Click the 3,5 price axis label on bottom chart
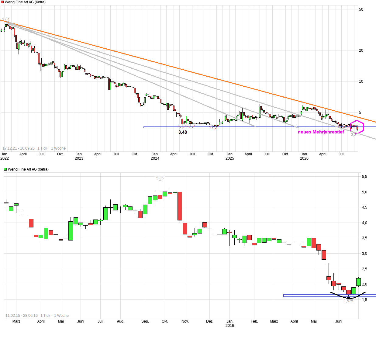Screen dimensions: 376x346 [x=364, y=238]
